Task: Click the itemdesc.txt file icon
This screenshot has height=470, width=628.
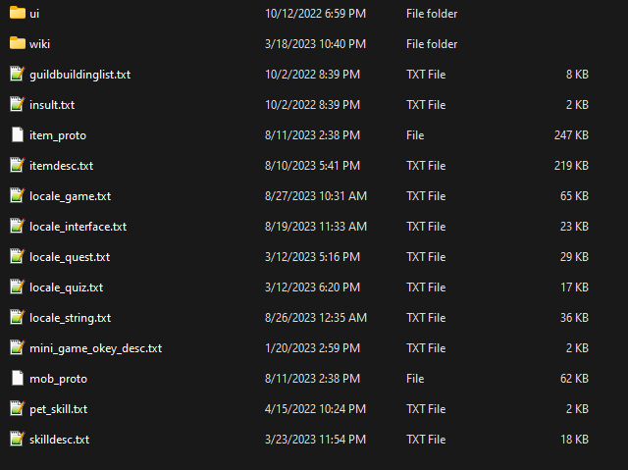Action: click(x=17, y=166)
